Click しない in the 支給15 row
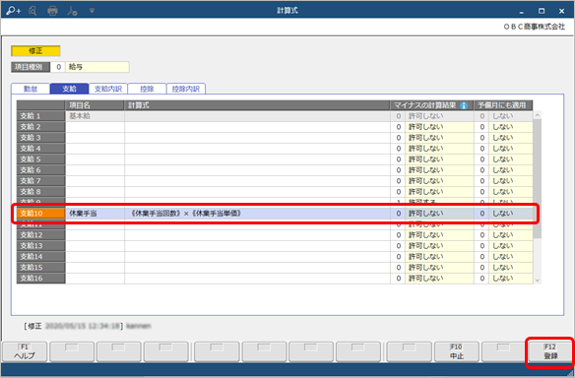575x378 pixels. tap(511, 268)
